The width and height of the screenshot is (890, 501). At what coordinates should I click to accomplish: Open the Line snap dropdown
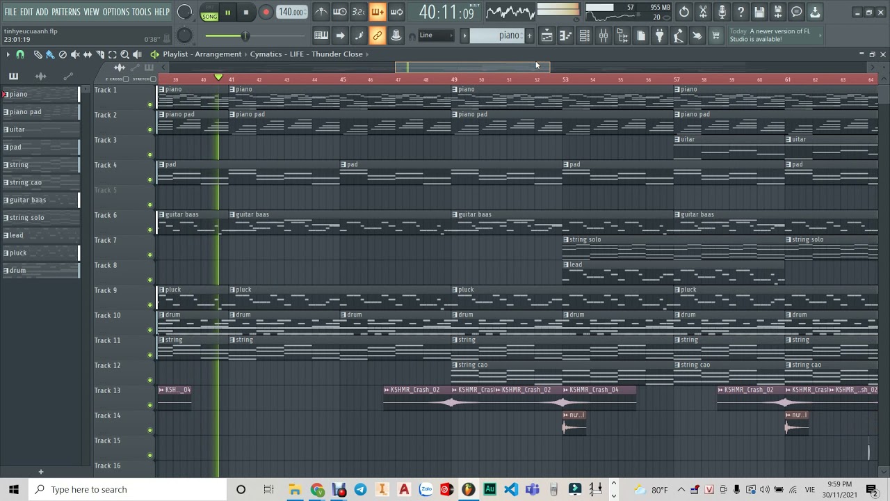point(436,35)
